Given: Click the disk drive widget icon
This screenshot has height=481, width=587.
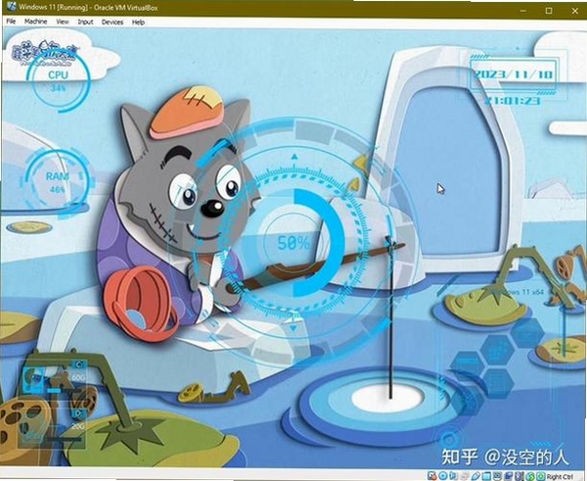Looking at the screenshot, I should click(33, 378).
